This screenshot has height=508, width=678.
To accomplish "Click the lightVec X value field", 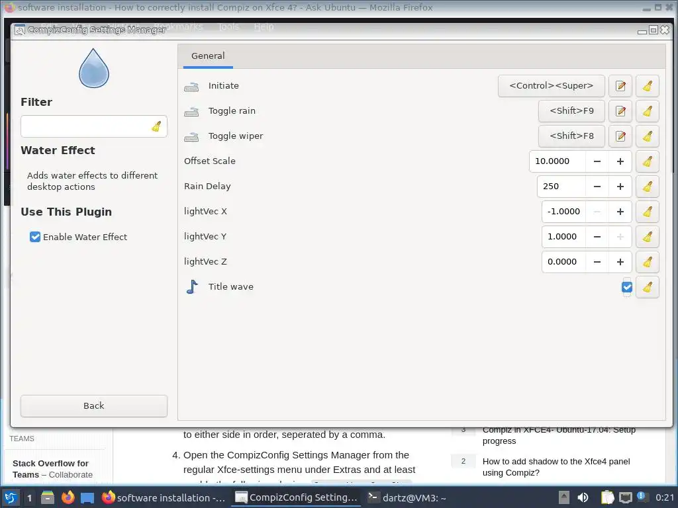I will pyautogui.click(x=563, y=211).
